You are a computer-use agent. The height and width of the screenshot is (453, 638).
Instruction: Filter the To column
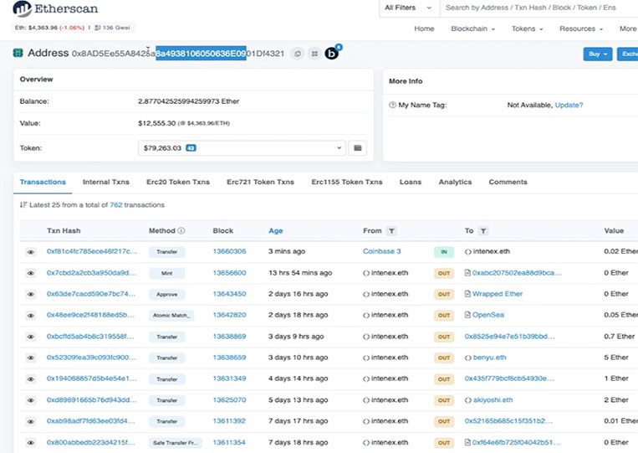483,231
